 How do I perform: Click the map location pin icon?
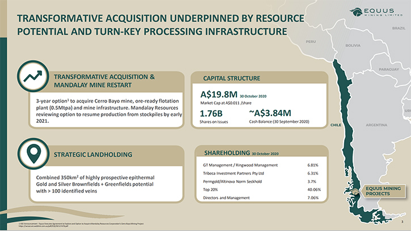(x=34, y=154)
